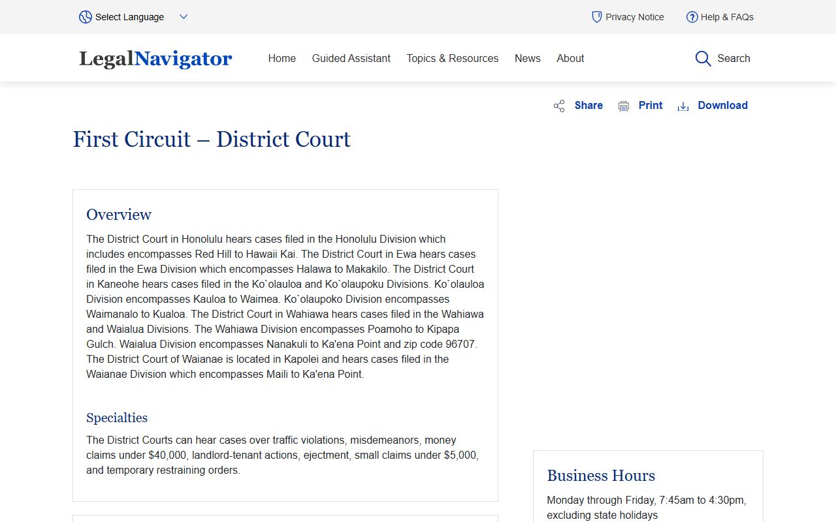Open the Help & FAQs link
The height and width of the screenshot is (522, 836).
pyautogui.click(x=727, y=17)
